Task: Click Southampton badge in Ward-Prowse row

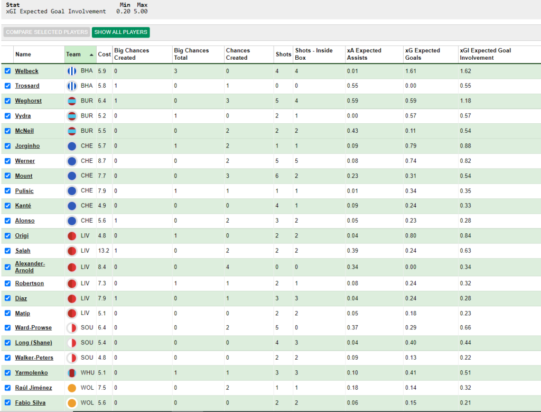Action: click(72, 328)
